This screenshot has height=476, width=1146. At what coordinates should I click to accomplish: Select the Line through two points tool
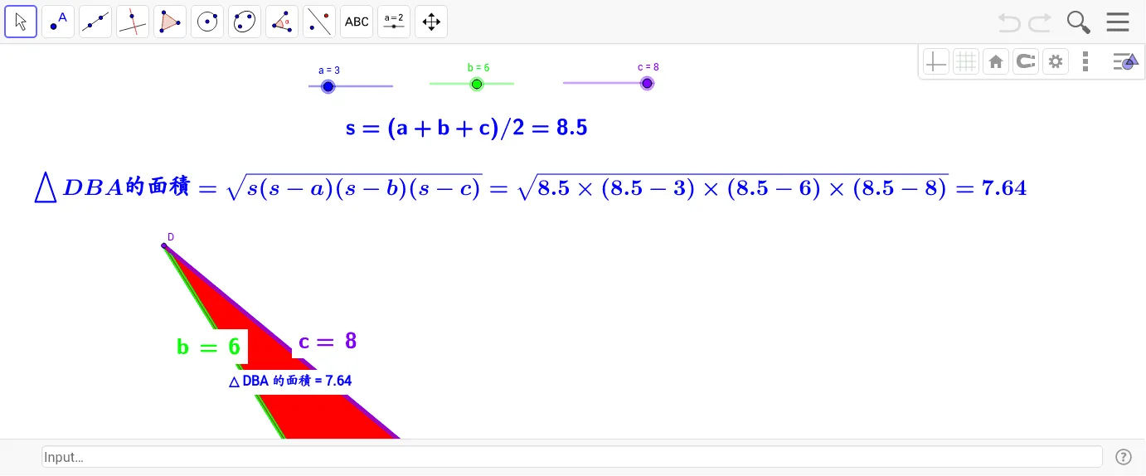click(x=95, y=22)
